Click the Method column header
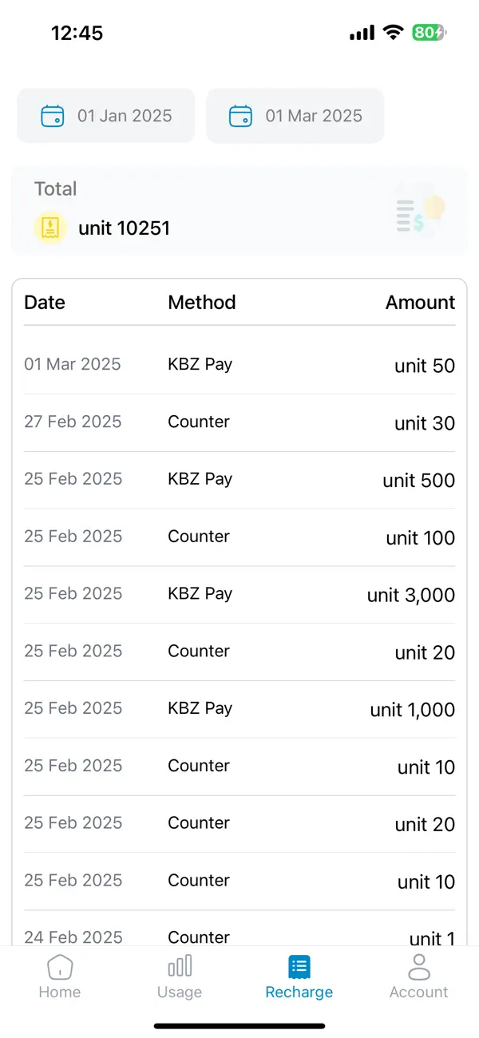479x1038 pixels. click(202, 303)
